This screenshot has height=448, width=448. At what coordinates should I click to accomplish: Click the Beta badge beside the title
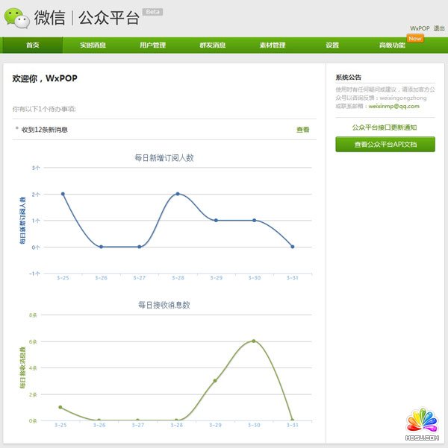click(x=152, y=12)
